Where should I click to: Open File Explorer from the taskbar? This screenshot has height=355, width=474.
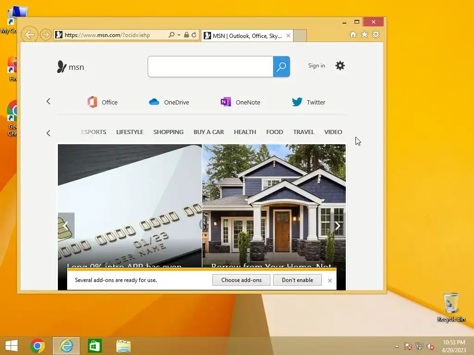click(123, 346)
